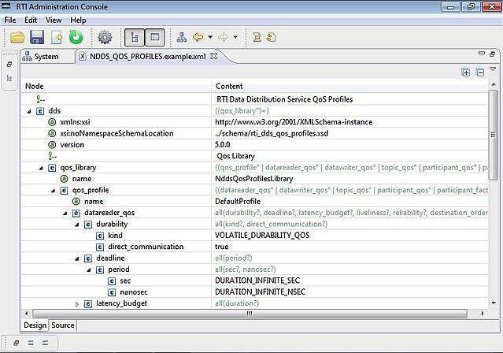Screen dimensions: 503x353
Task: Open the Edit menu
Action: (31, 20)
